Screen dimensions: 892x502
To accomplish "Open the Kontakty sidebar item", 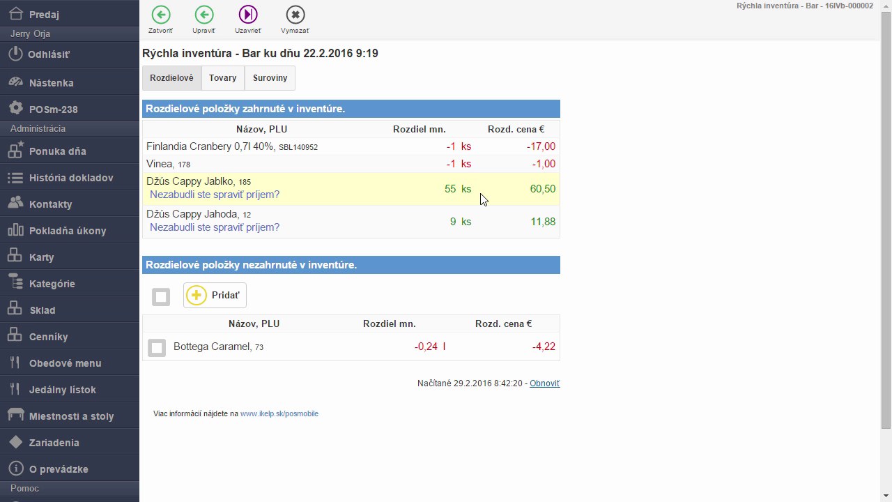I will [x=70, y=204].
